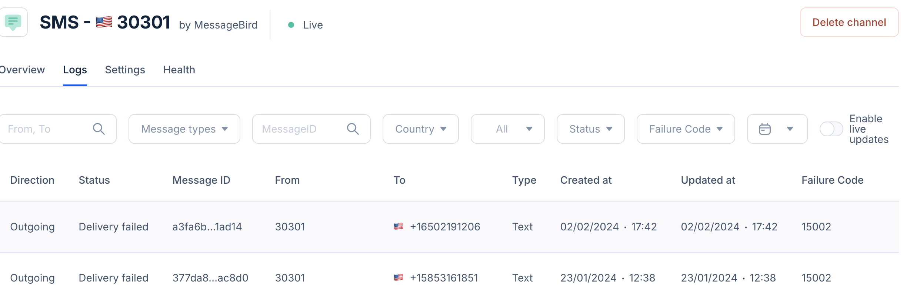Click the search icon in From, To field
The width and height of the screenshot is (920, 303).
tap(99, 129)
